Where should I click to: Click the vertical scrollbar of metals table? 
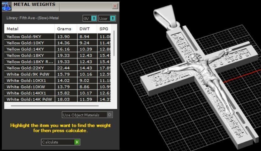pos(114,43)
